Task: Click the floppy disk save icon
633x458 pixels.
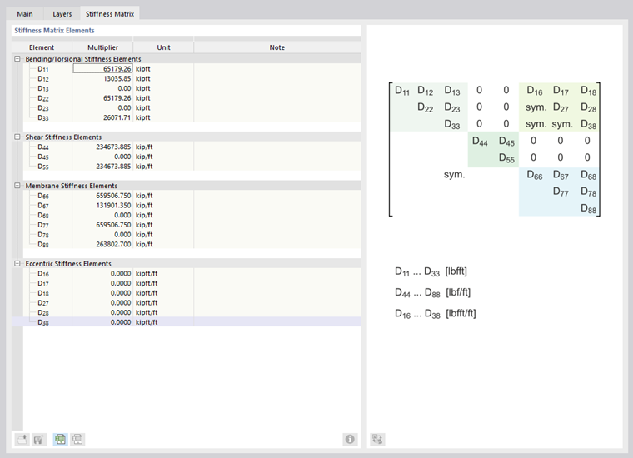Action: (37, 439)
